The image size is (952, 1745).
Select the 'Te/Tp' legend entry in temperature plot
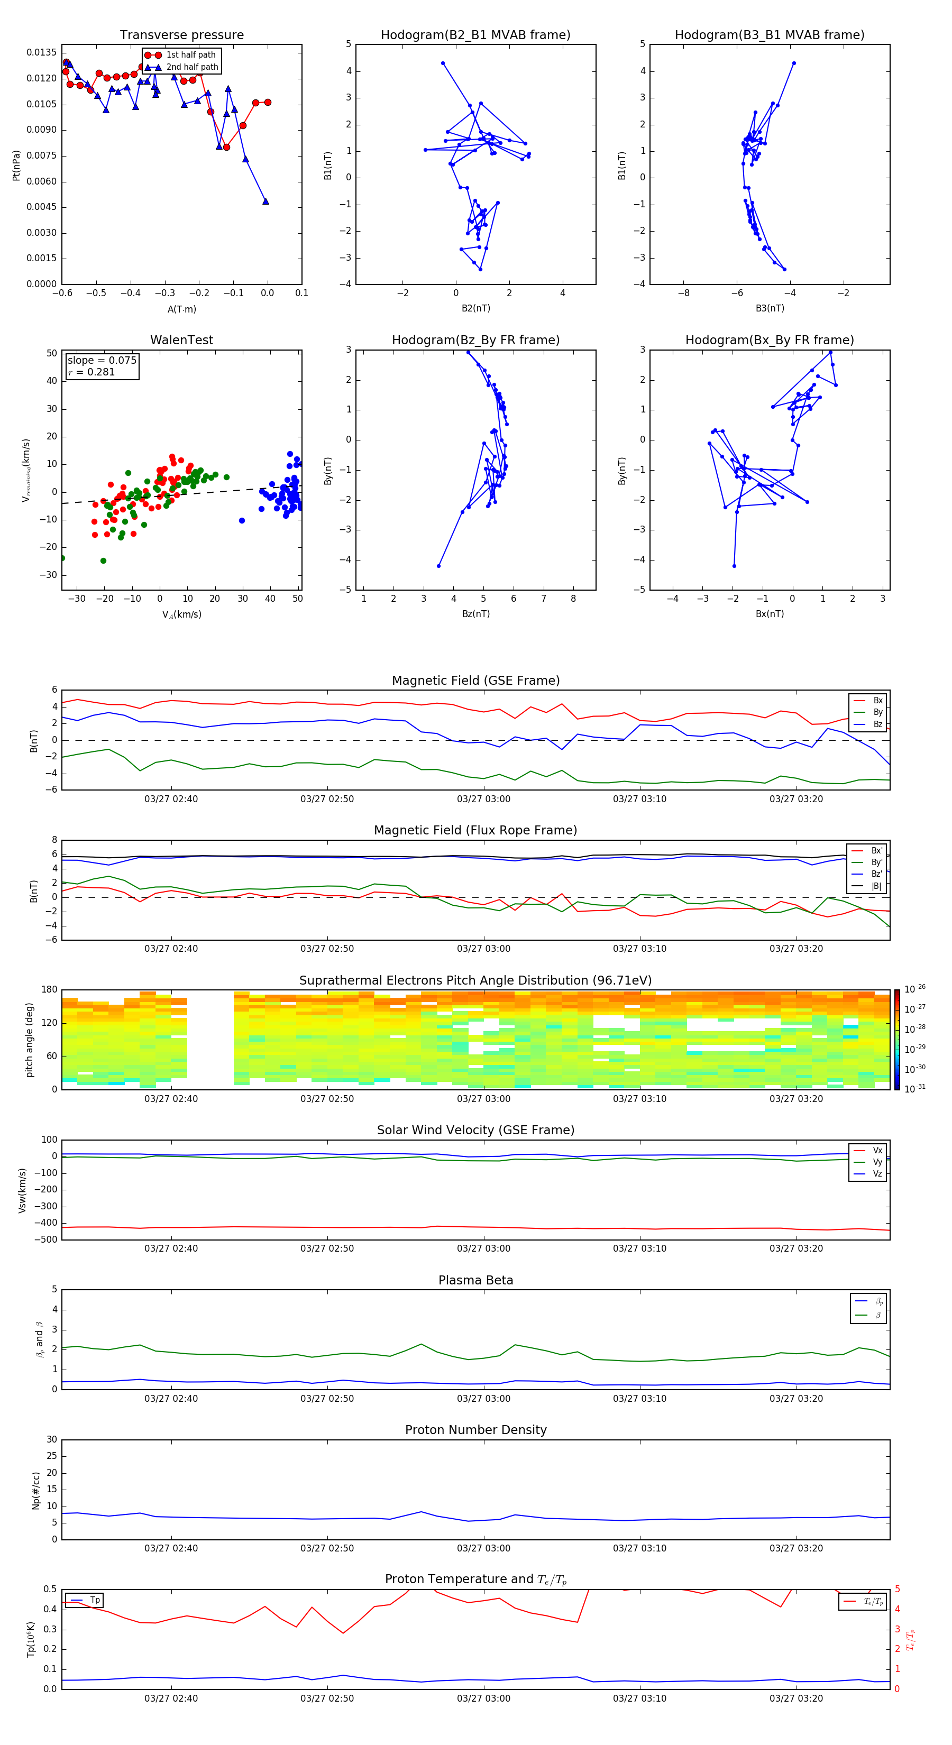(x=863, y=1601)
